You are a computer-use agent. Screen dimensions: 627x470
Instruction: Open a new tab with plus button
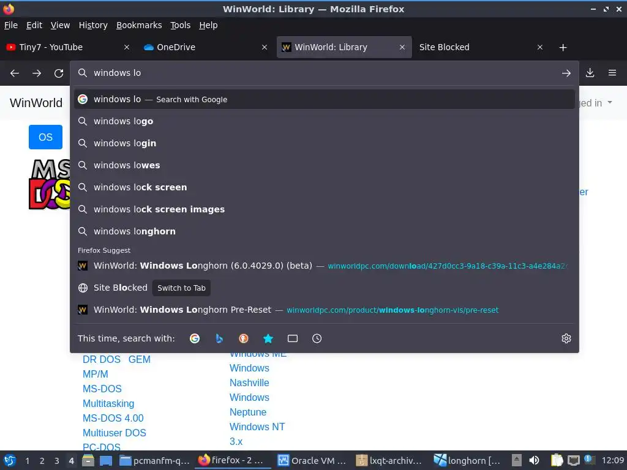point(563,48)
